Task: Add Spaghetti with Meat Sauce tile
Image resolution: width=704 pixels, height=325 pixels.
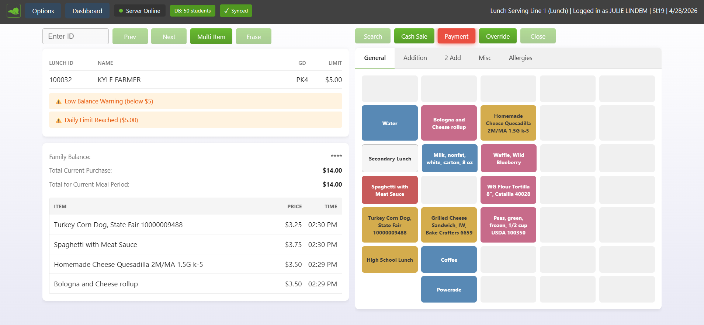Action: [390, 190]
